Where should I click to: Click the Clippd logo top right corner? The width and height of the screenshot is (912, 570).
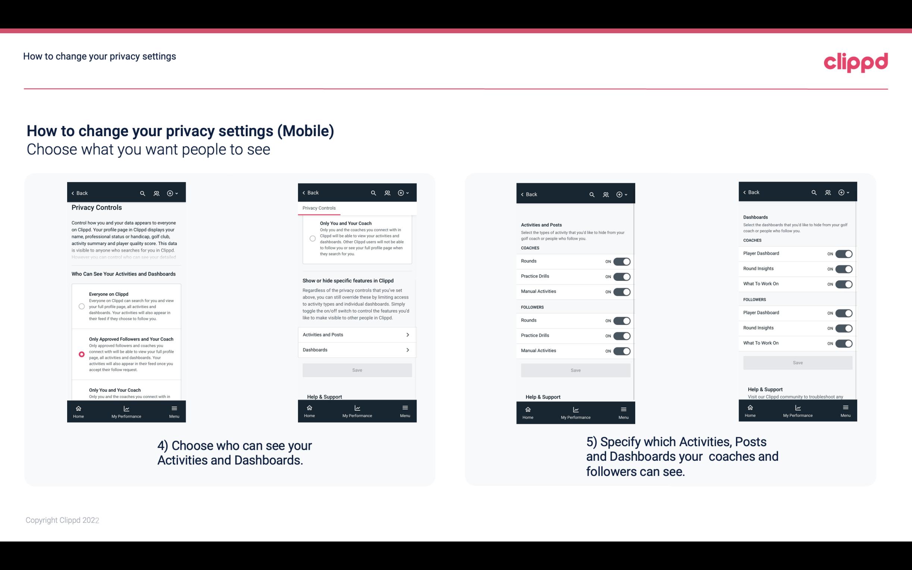[x=856, y=62]
